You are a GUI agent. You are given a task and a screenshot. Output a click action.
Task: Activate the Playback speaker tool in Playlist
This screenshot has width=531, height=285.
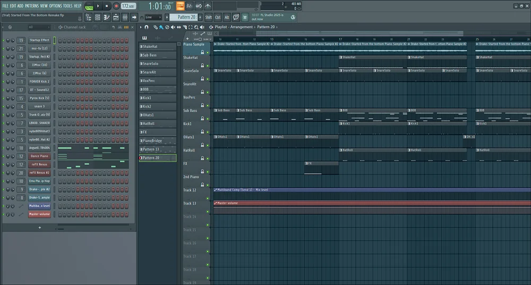(202, 27)
